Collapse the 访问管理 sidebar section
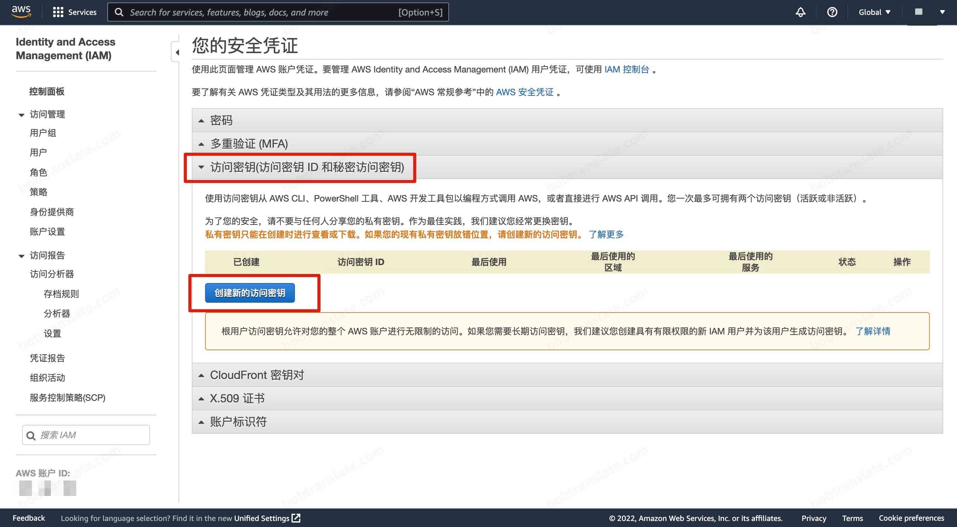 (x=21, y=115)
